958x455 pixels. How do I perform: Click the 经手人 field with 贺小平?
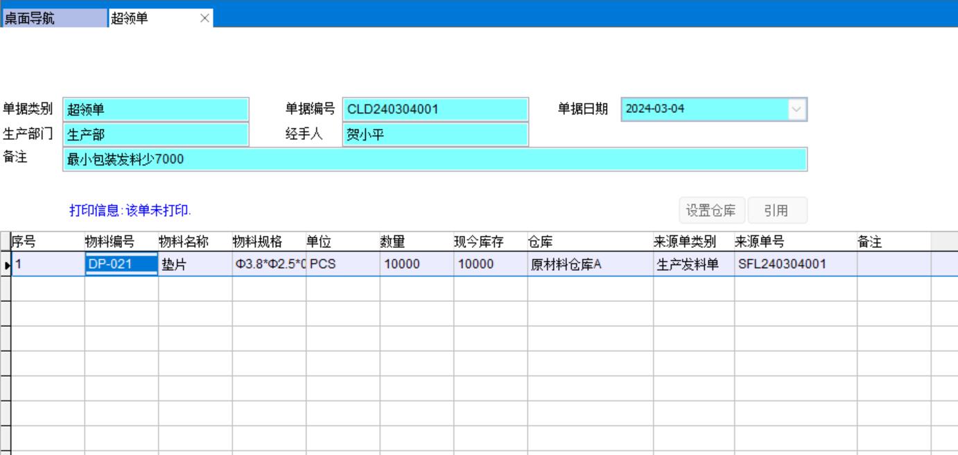coord(435,135)
